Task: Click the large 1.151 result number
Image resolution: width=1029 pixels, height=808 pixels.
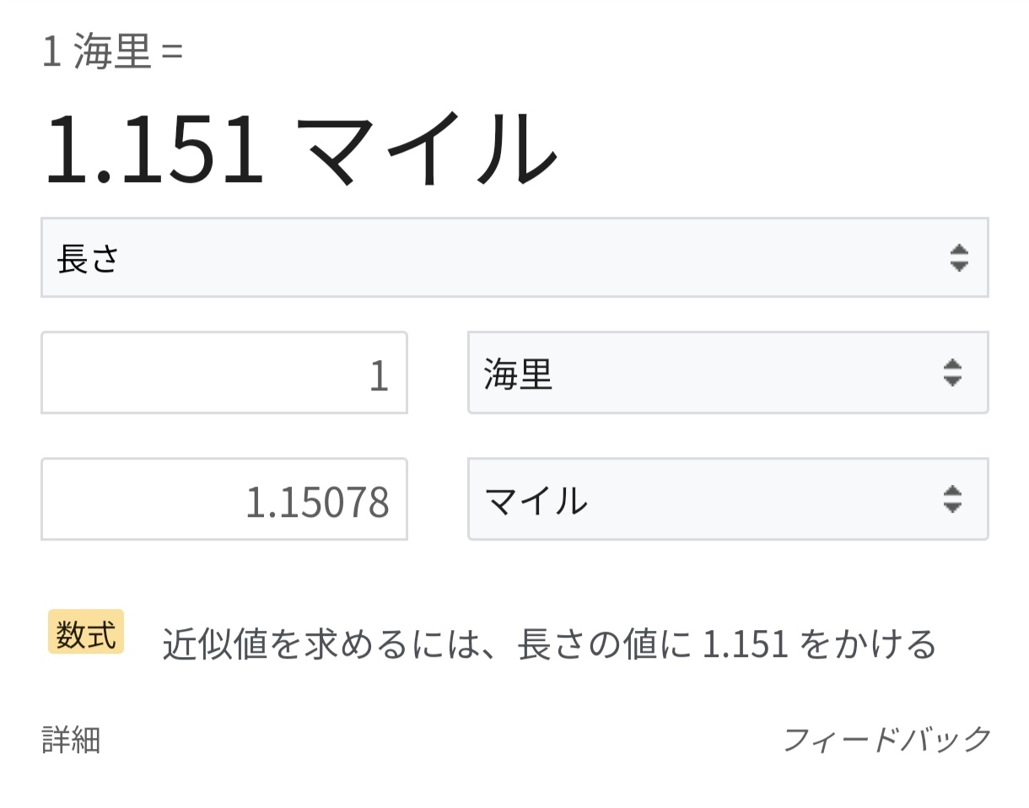Action: 154,149
